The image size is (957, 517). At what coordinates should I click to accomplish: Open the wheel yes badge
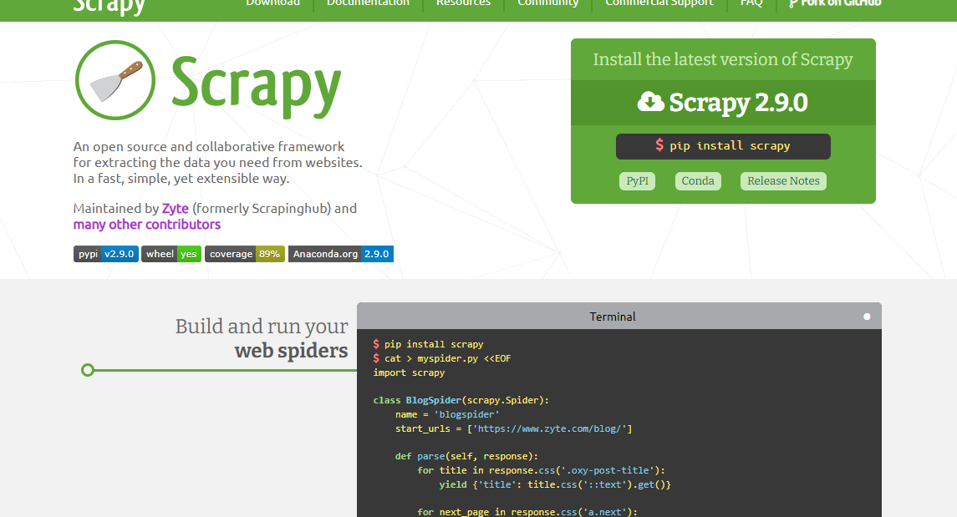pyautogui.click(x=171, y=254)
